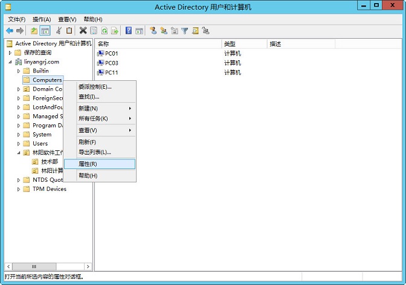
Task: Expand the Users container arrow
Action: (19, 144)
